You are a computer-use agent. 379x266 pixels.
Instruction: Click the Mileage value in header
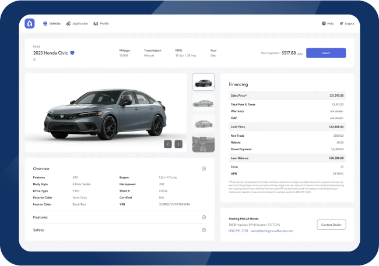(x=124, y=55)
